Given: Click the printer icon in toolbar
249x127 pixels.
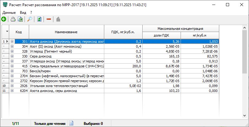Looking at the screenshot, I should [13, 19].
